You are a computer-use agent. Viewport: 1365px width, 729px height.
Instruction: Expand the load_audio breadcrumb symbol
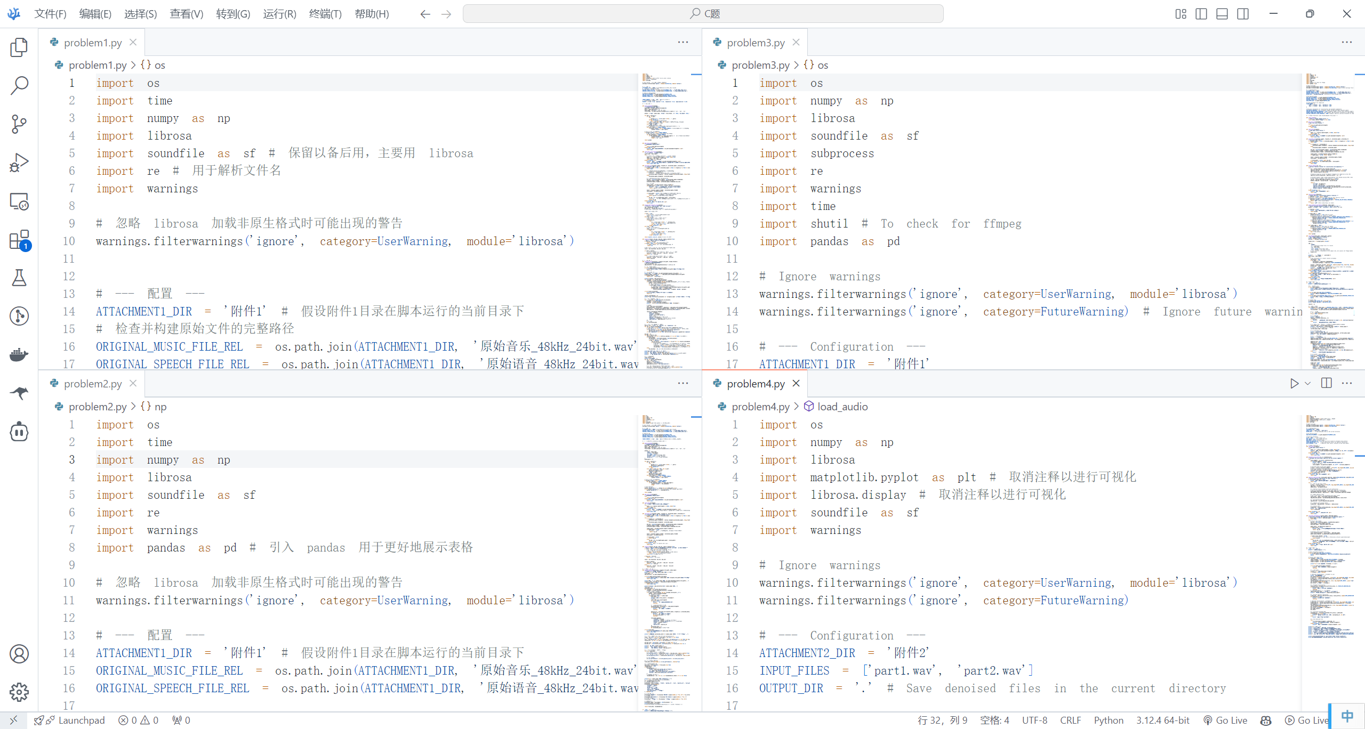(x=842, y=407)
